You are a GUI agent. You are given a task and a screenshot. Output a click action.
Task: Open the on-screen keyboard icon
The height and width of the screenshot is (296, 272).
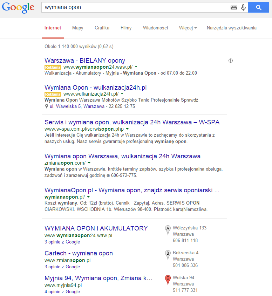234,8
